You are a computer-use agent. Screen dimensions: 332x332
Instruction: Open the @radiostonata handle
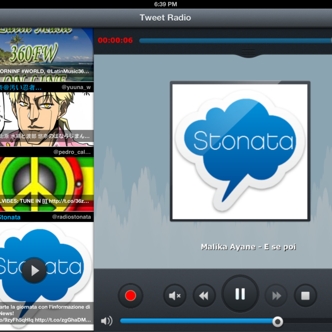tap(71, 217)
